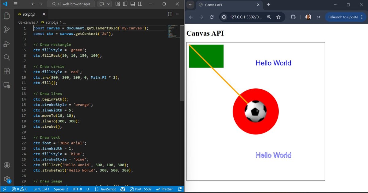Open the Manage gear in VS Code

tap(7, 179)
